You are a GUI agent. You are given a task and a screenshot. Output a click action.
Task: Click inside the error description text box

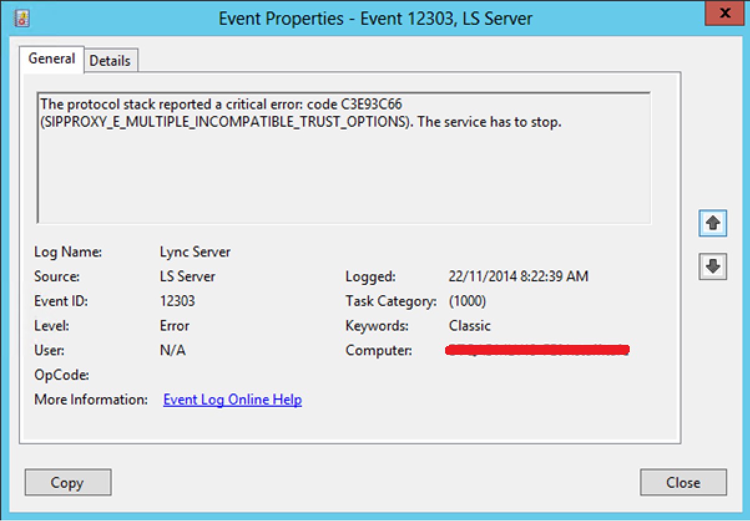[344, 168]
